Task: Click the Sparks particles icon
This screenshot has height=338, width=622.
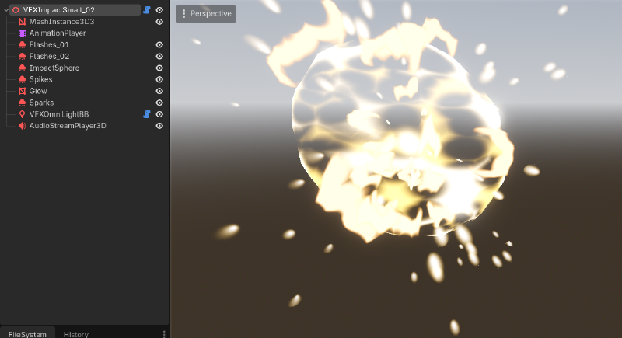Action: click(23, 103)
